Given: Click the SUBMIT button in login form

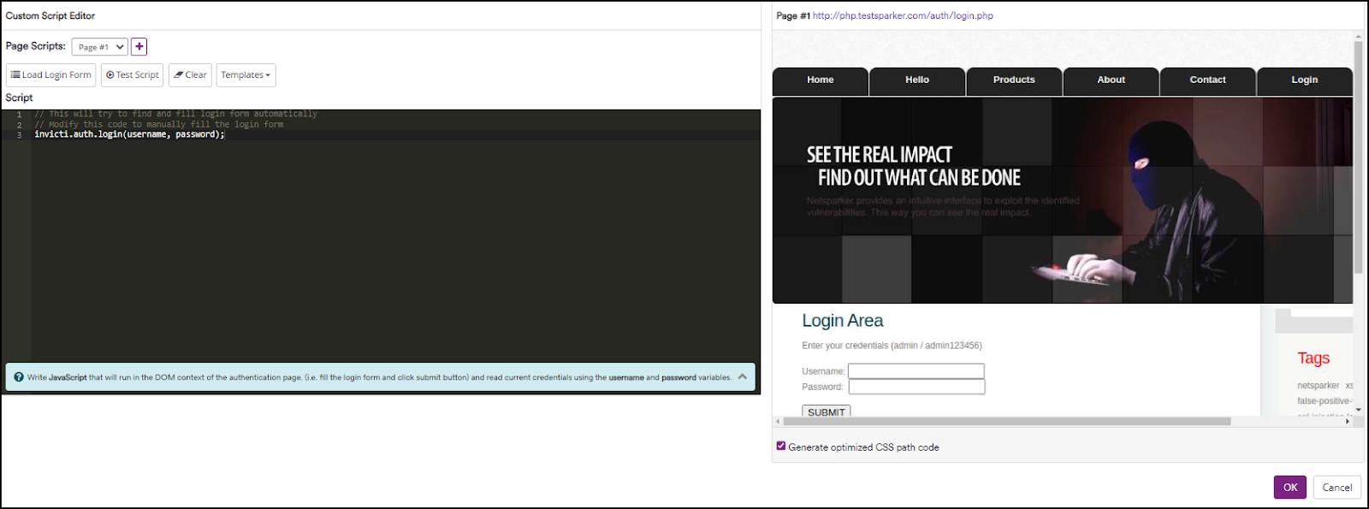Looking at the screenshot, I should [827, 411].
